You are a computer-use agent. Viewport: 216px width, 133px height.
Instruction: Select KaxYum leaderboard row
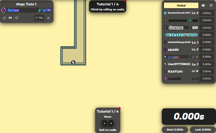188,71
